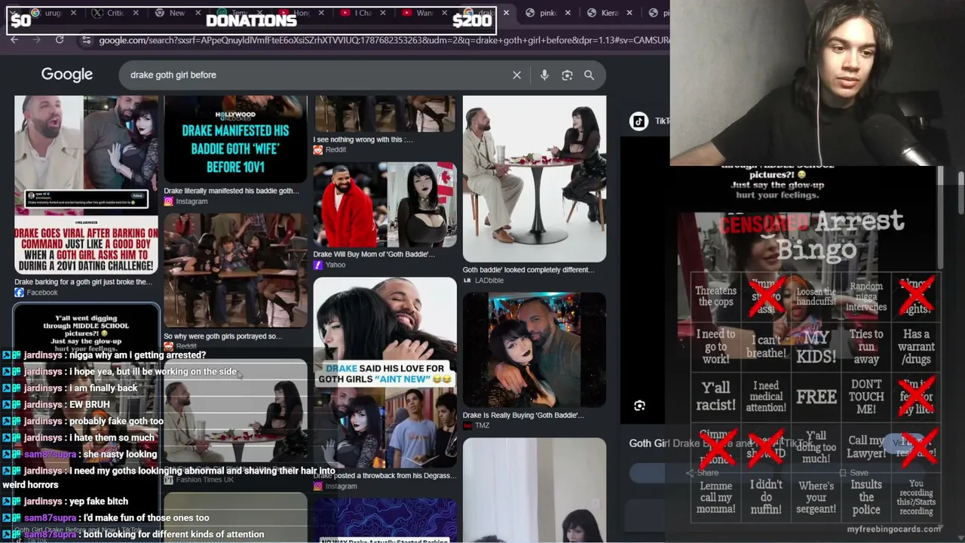Viewport: 965px width, 543px height.
Task: Focus the Google search box with 'drake goth girl before'
Action: pyautogui.click(x=317, y=75)
